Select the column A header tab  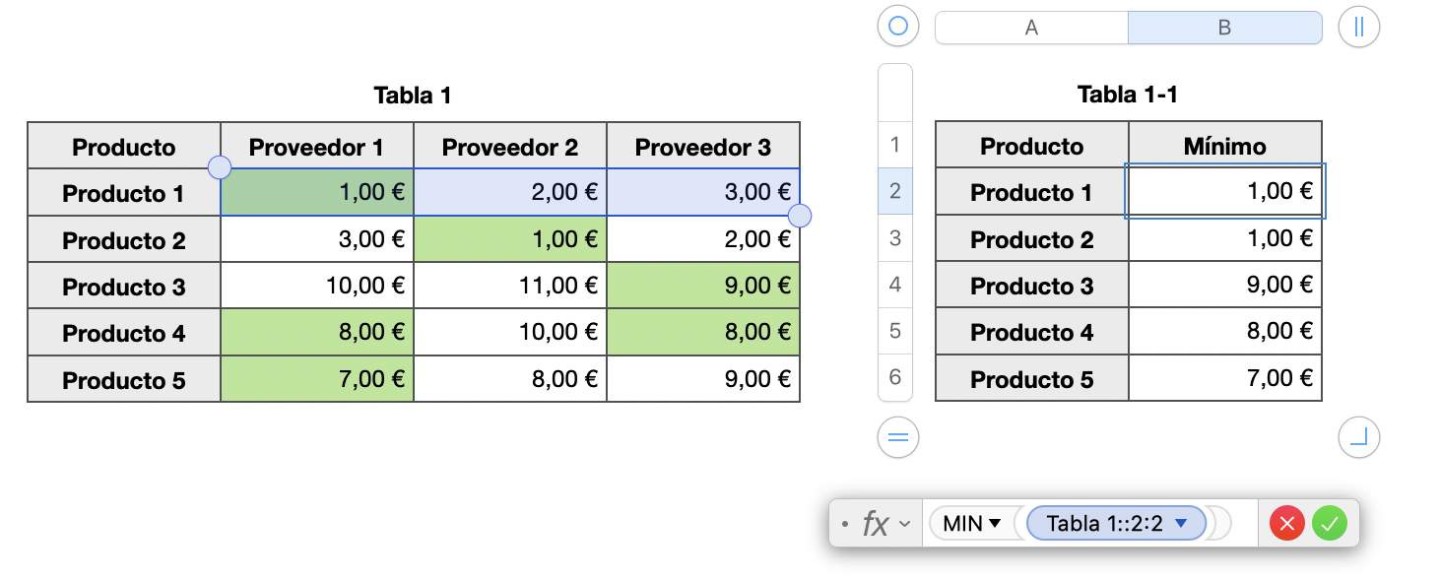(1031, 28)
